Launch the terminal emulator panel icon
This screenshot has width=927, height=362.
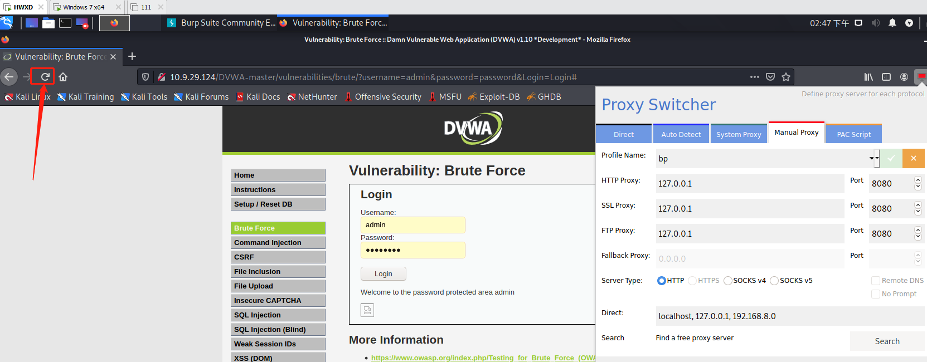tap(65, 23)
